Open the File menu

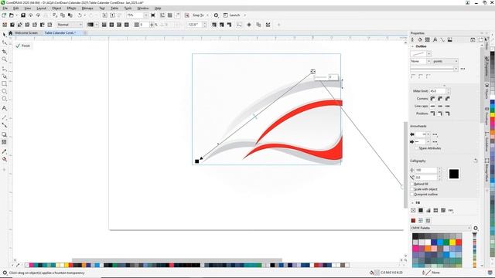pyautogui.click(x=5, y=8)
